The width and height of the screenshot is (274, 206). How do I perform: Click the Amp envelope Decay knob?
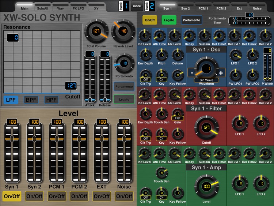pyautogui.click(x=189, y=153)
